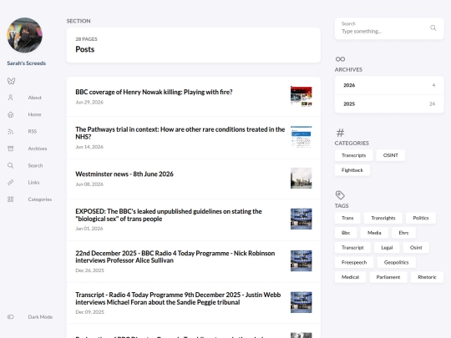451x338 pixels.
Task: Click the hash icon above Categories heading
Action: [340, 133]
